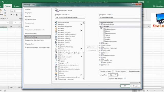Open Настроить ленту dropdown
The image size is (164, 92).
[120, 17]
